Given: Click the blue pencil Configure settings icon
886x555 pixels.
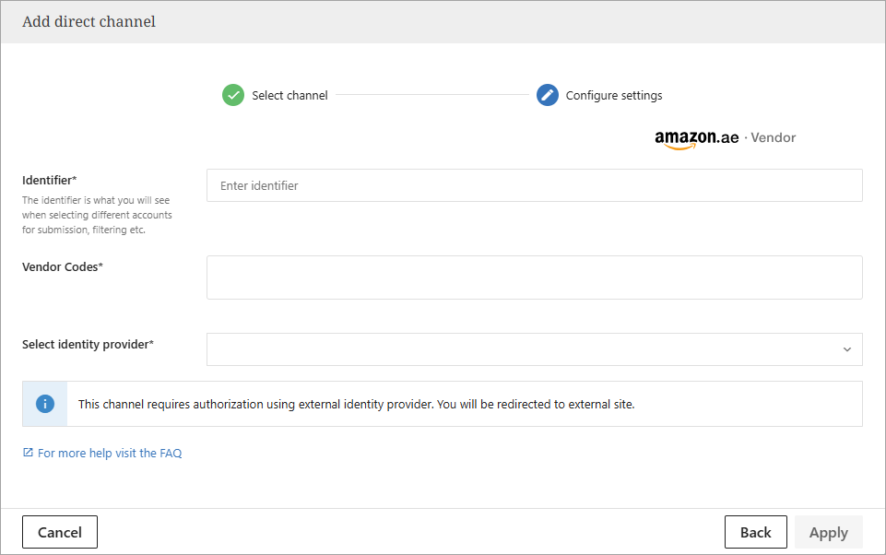Looking at the screenshot, I should pyautogui.click(x=548, y=95).
